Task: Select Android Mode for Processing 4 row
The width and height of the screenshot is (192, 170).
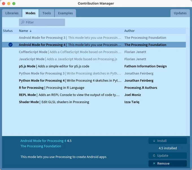Action: tap(94, 45)
